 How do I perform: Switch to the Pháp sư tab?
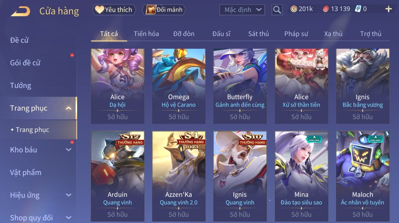[x=296, y=34]
